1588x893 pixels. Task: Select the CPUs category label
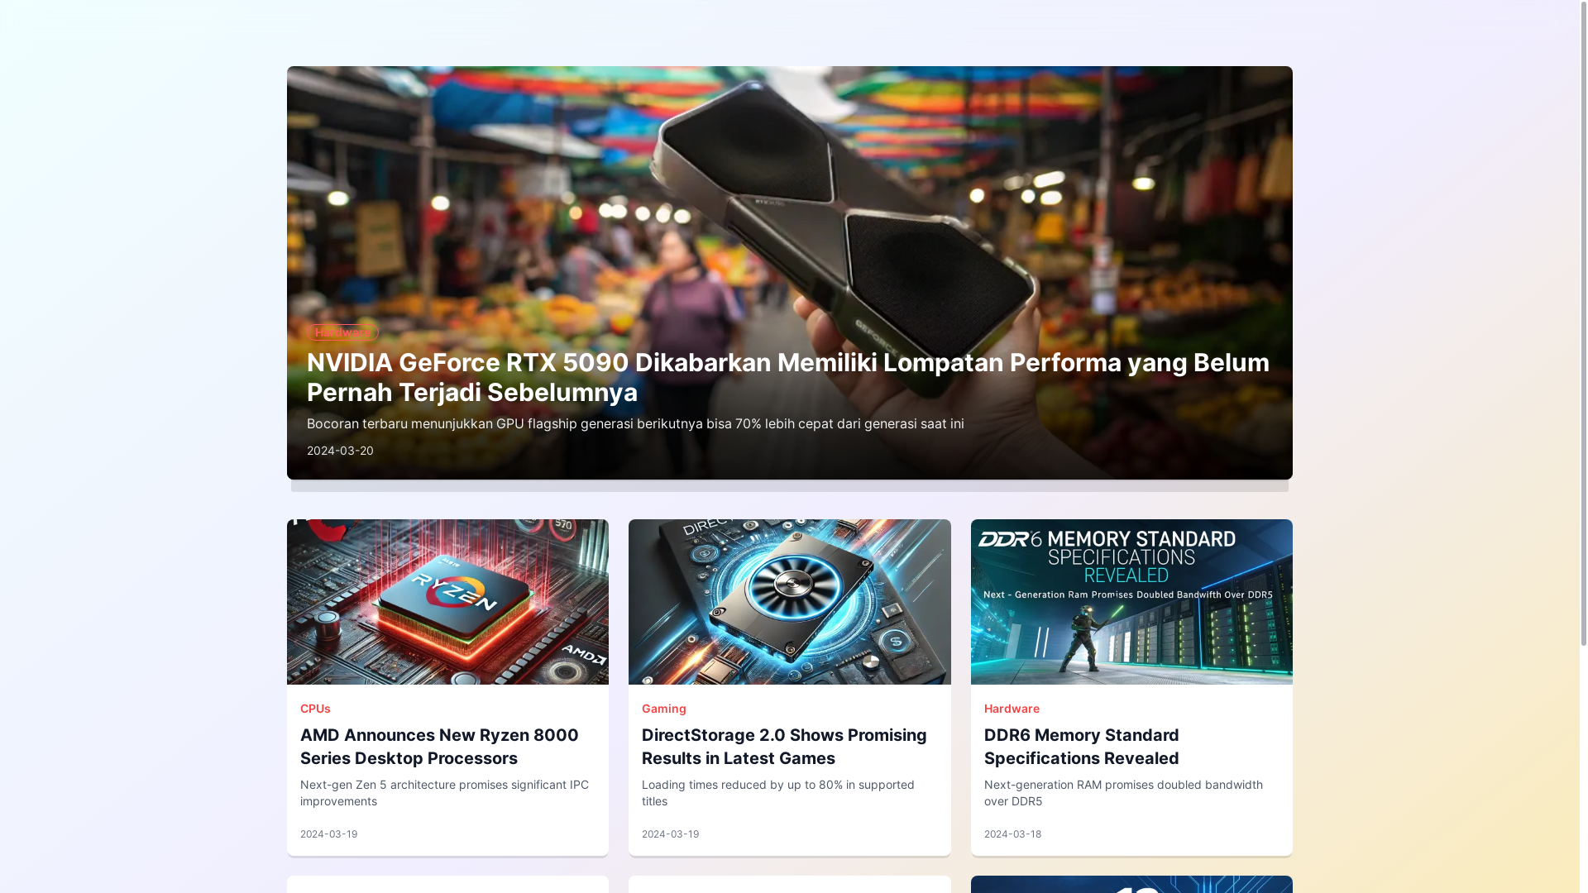[x=315, y=709]
